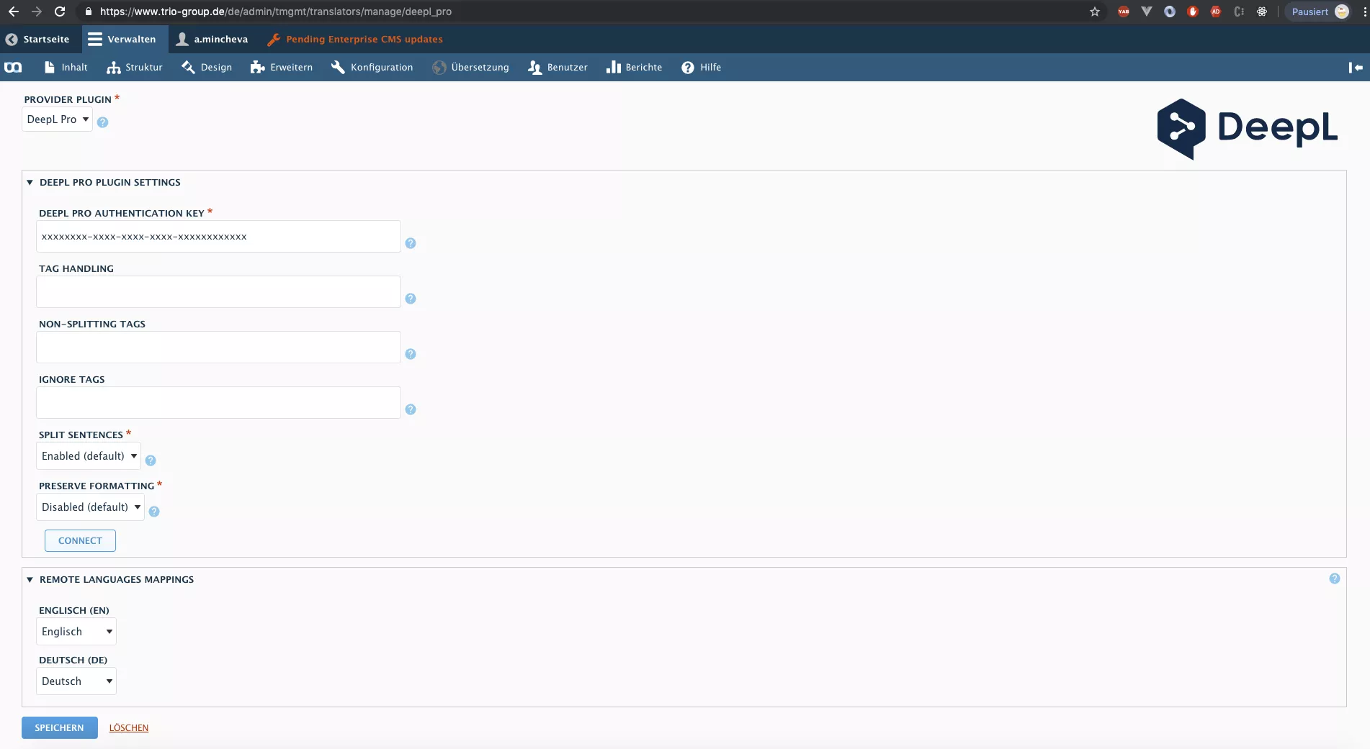The image size is (1370, 749).
Task: Open the Erweitern menu
Action: pos(282,67)
